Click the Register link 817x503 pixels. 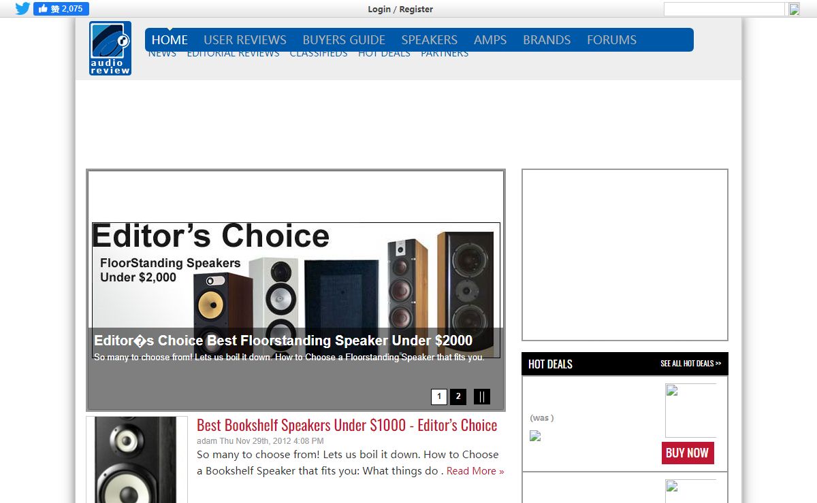[x=416, y=9]
